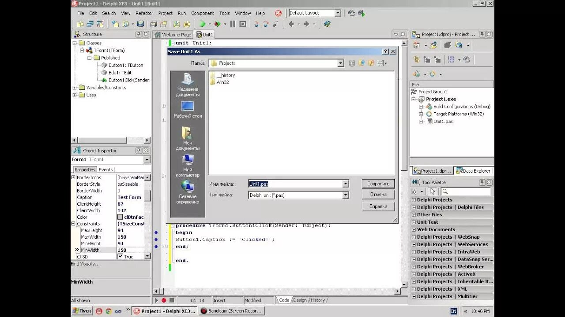565x317 pixels.
Task: Open the views menu dropdown in Save dialog
Action: (x=382, y=63)
